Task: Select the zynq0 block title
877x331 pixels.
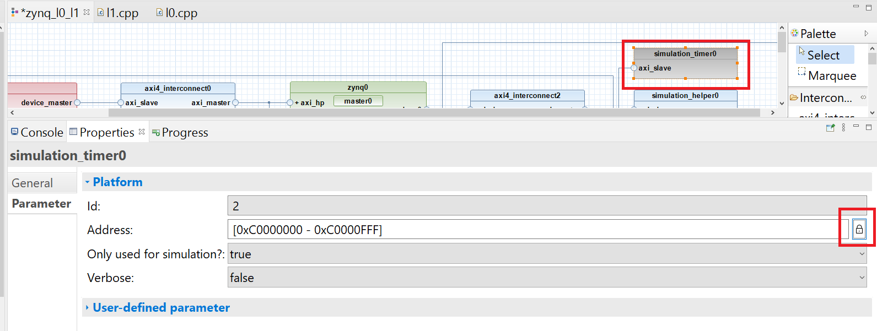Action: (358, 87)
